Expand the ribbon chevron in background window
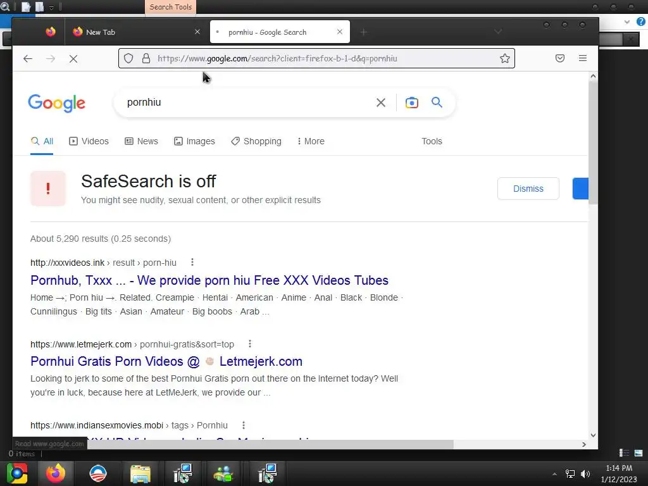 pyautogui.click(x=627, y=22)
